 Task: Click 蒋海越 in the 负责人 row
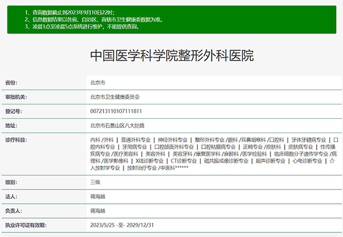(x=98, y=211)
